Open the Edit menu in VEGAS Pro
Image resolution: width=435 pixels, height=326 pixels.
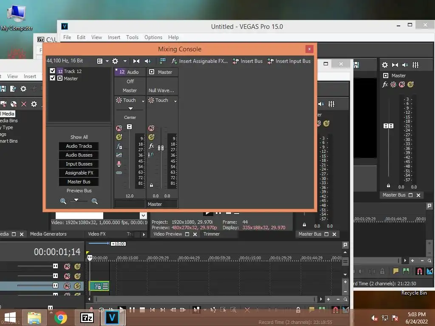[x=81, y=37]
